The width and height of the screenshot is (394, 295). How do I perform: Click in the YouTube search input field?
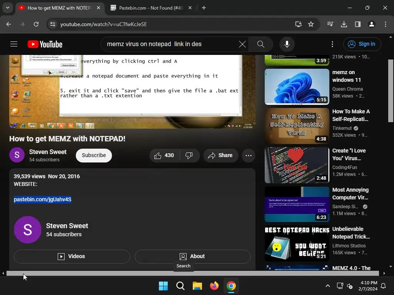click(171, 44)
